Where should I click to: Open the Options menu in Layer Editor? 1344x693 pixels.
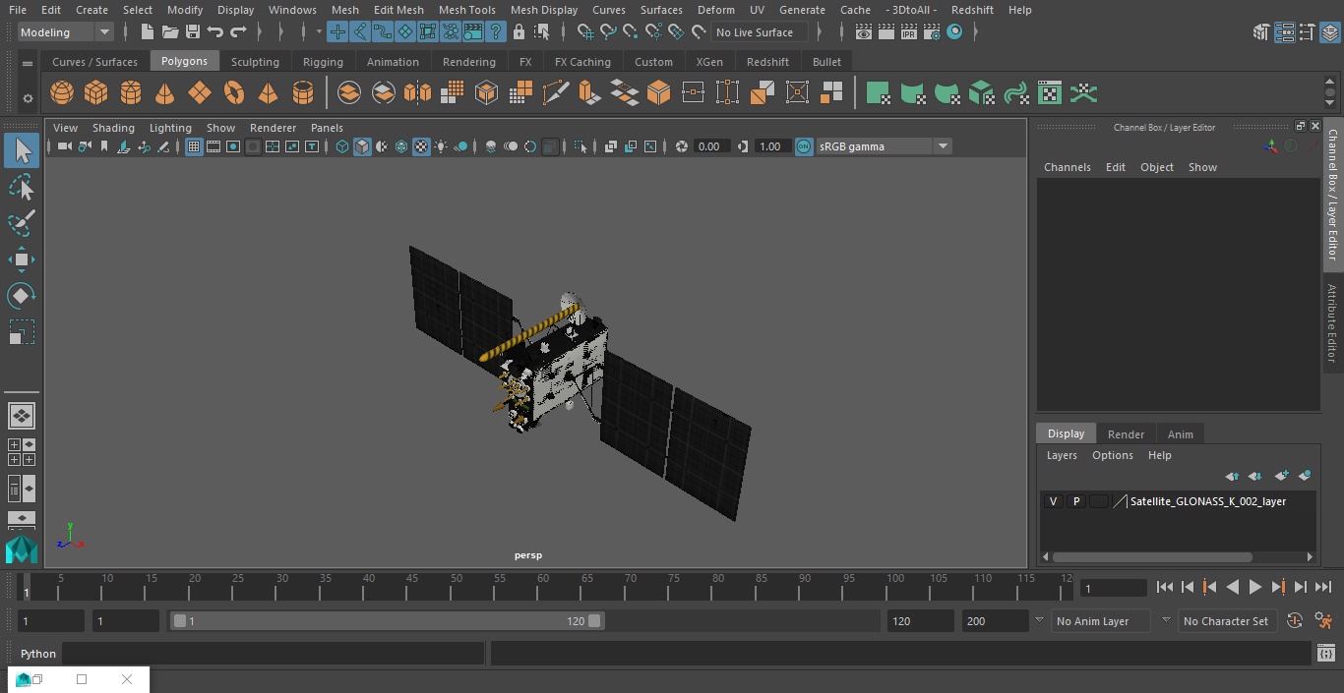click(1113, 455)
